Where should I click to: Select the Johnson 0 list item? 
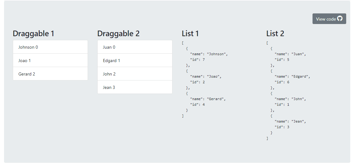pos(50,47)
